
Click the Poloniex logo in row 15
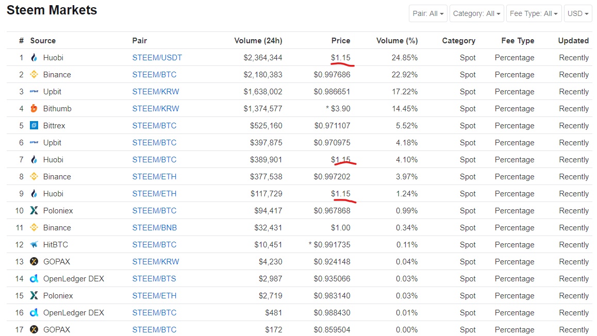pos(34,296)
